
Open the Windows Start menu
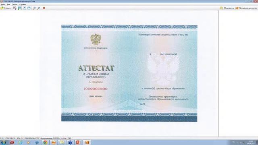(x=4, y=142)
